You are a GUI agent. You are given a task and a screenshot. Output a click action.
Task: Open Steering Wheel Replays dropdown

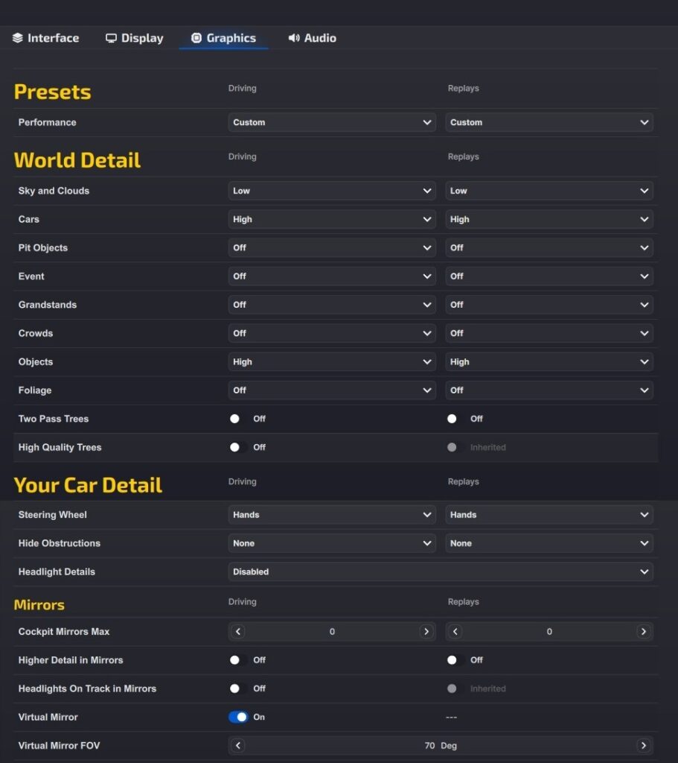[549, 515]
